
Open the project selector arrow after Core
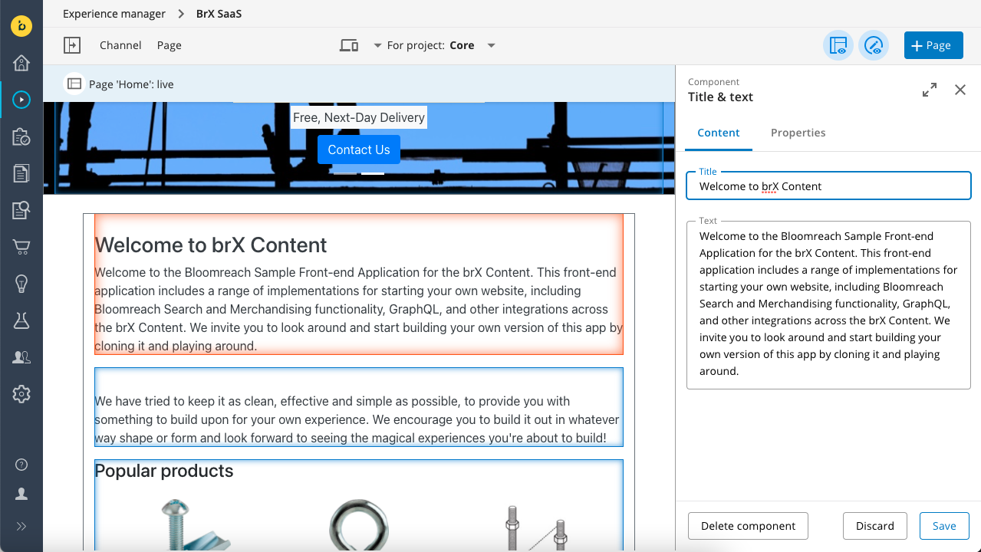(x=492, y=45)
